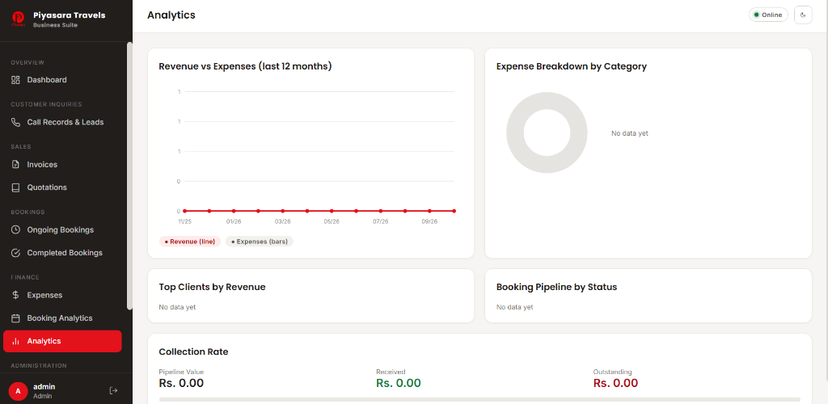Click the 01/26 axis label
Screen dimensions: 828x404
(234, 222)
